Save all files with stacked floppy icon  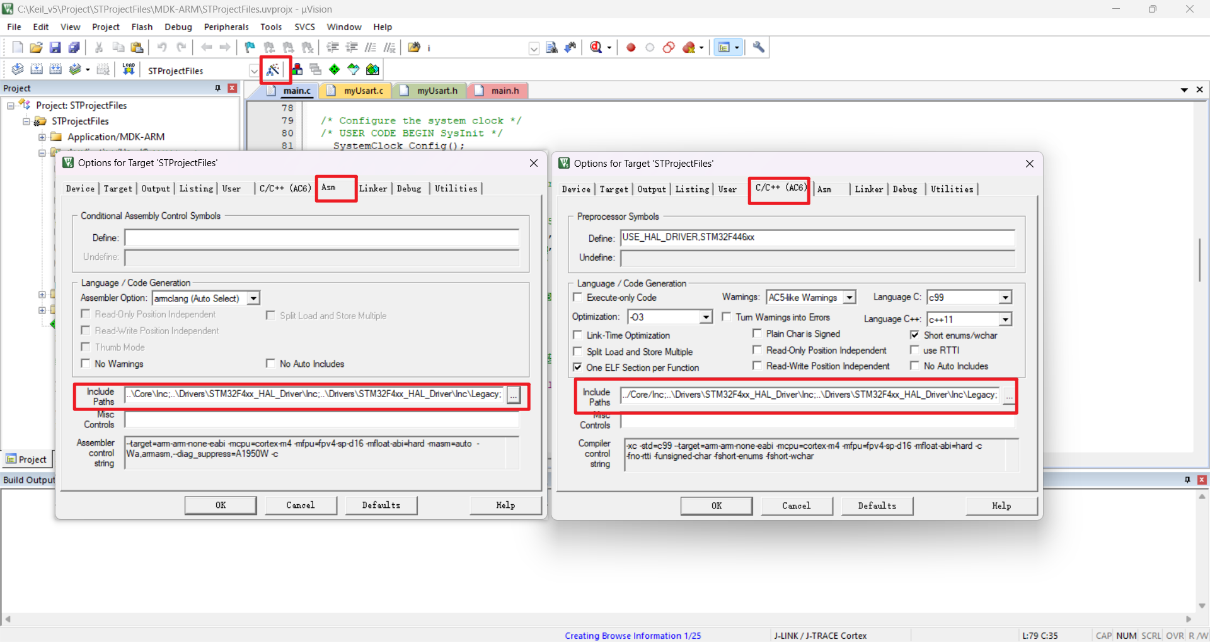click(74, 47)
